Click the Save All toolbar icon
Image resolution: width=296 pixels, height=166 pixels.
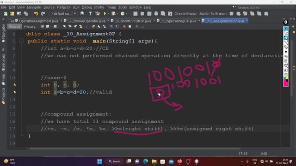pyautogui.click(x=26, y=13)
